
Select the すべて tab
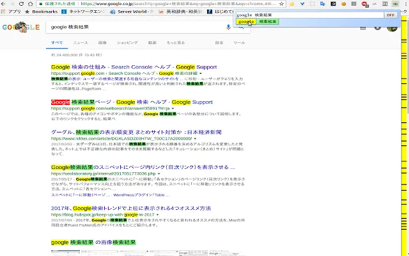coord(57,43)
